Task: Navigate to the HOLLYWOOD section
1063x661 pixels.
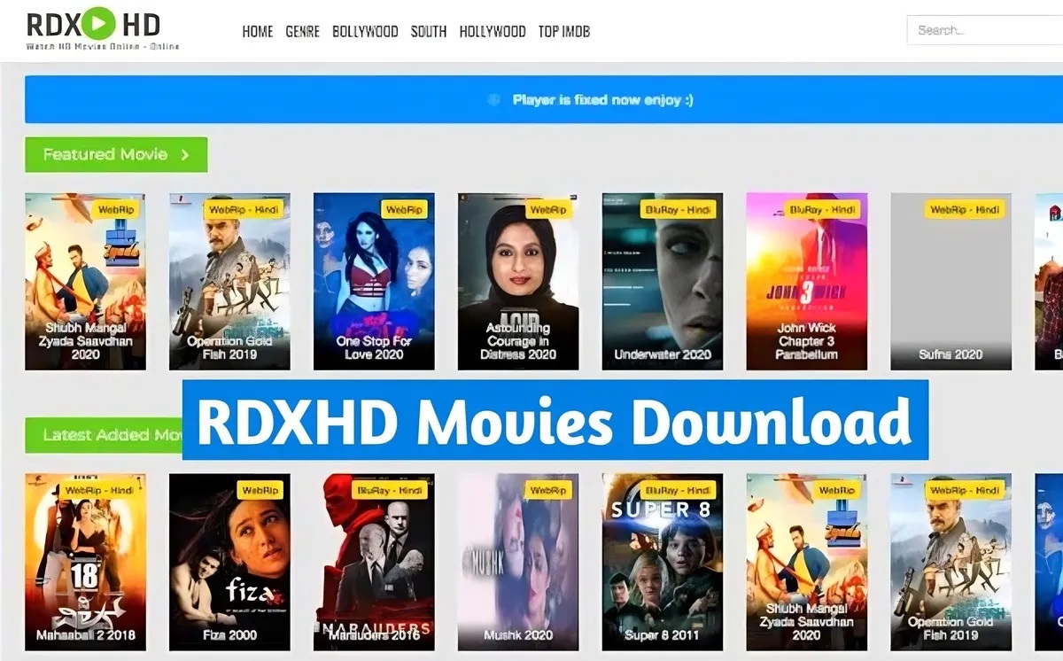Action: point(493,32)
